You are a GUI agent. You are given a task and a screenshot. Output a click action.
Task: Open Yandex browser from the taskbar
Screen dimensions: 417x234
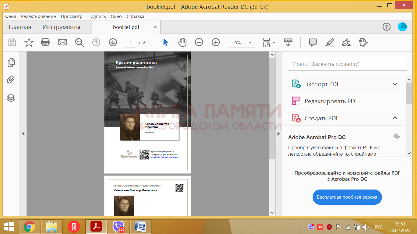click(x=74, y=227)
